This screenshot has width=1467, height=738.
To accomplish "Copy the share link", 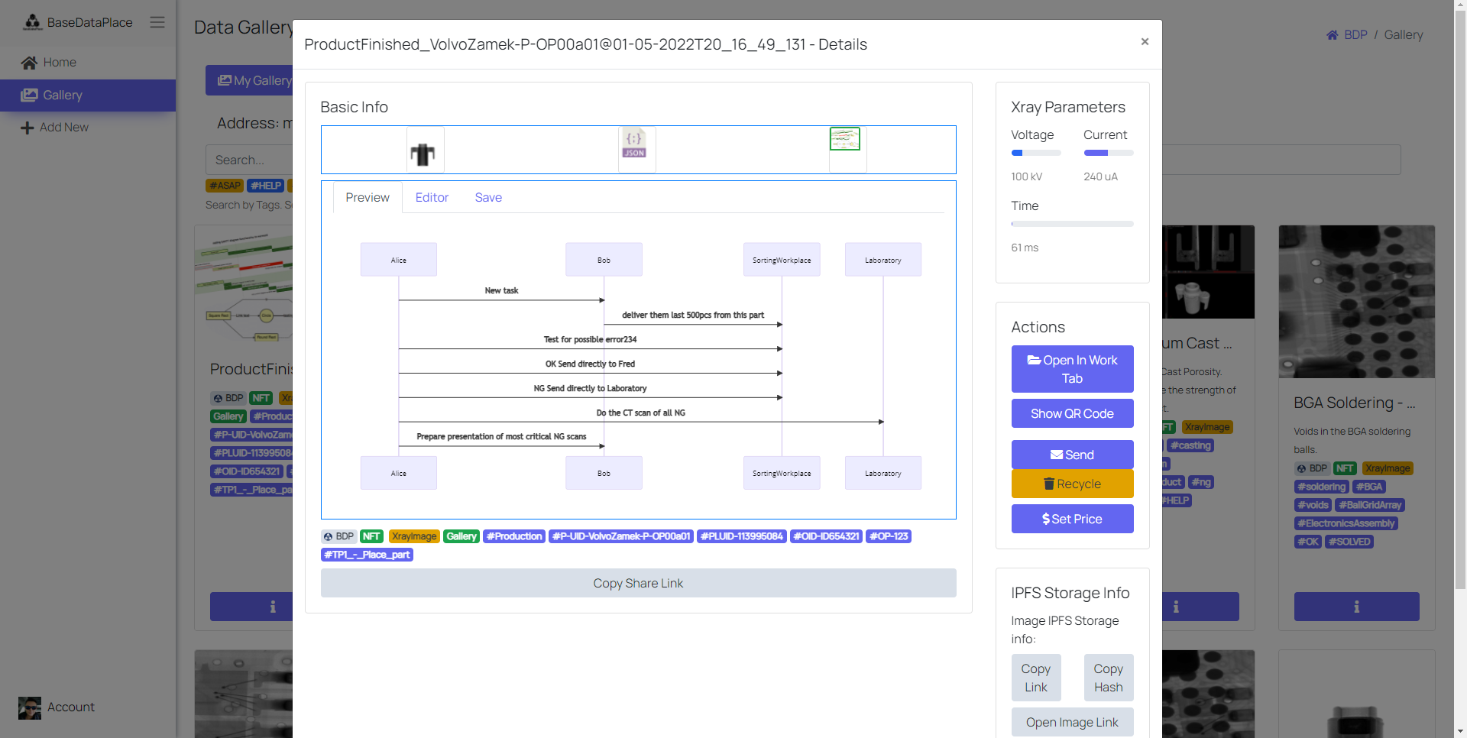I will (638, 583).
